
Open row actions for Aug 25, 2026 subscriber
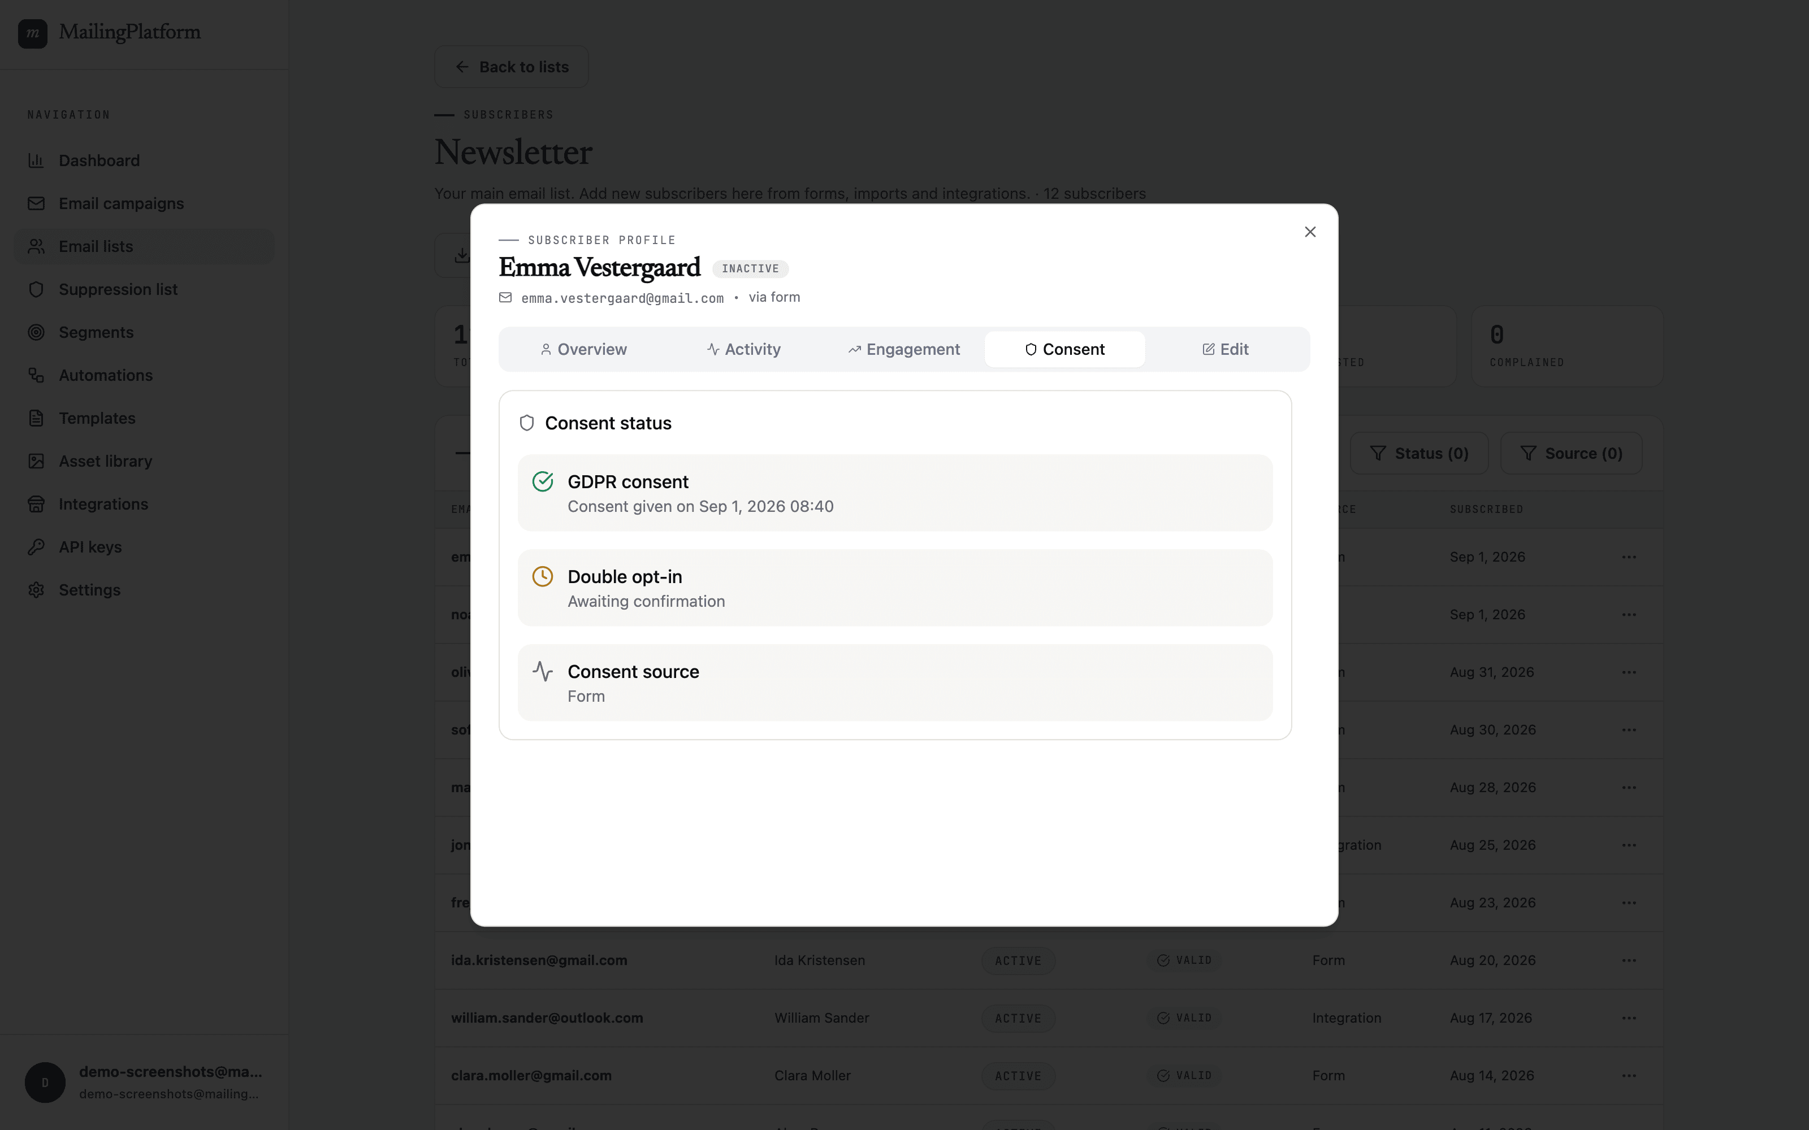tap(1629, 845)
